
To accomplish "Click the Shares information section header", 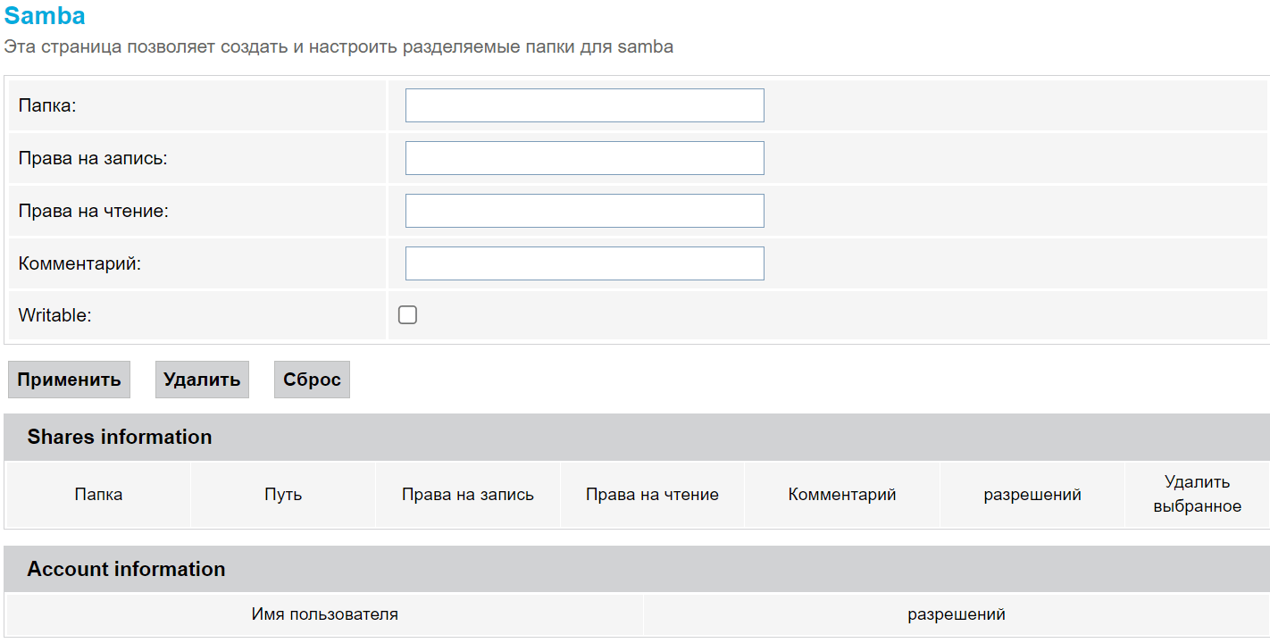I will [120, 437].
